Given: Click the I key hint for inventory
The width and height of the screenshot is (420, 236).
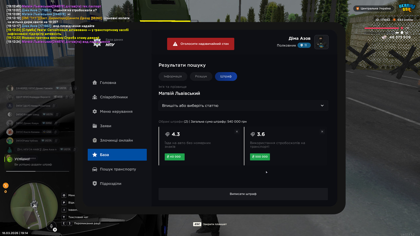Looking at the screenshot, I should 64,210.
